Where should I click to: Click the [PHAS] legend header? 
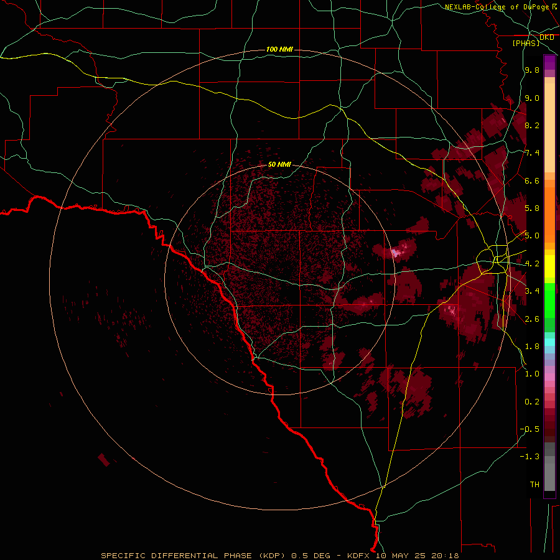(x=526, y=43)
